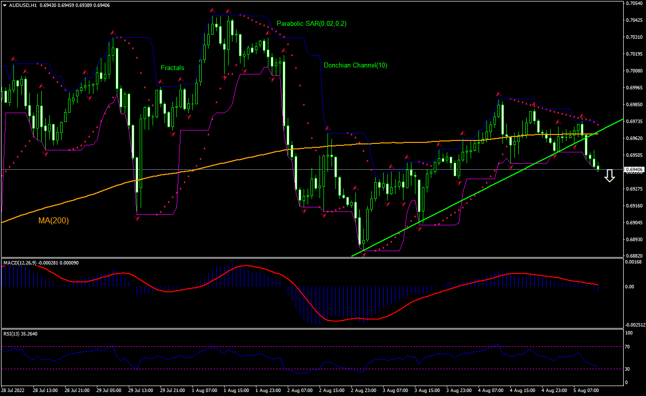Viewport: 646px width, 396px height.
Task: Select the 3 Aug 07:00 time label
Action: (x=396, y=391)
